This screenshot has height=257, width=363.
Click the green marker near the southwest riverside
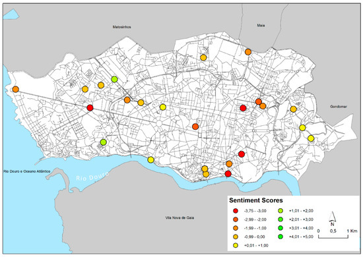click(x=104, y=142)
